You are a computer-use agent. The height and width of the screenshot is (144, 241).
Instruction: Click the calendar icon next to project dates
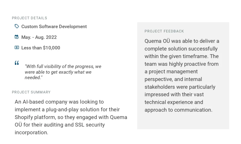click(x=17, y=37)
